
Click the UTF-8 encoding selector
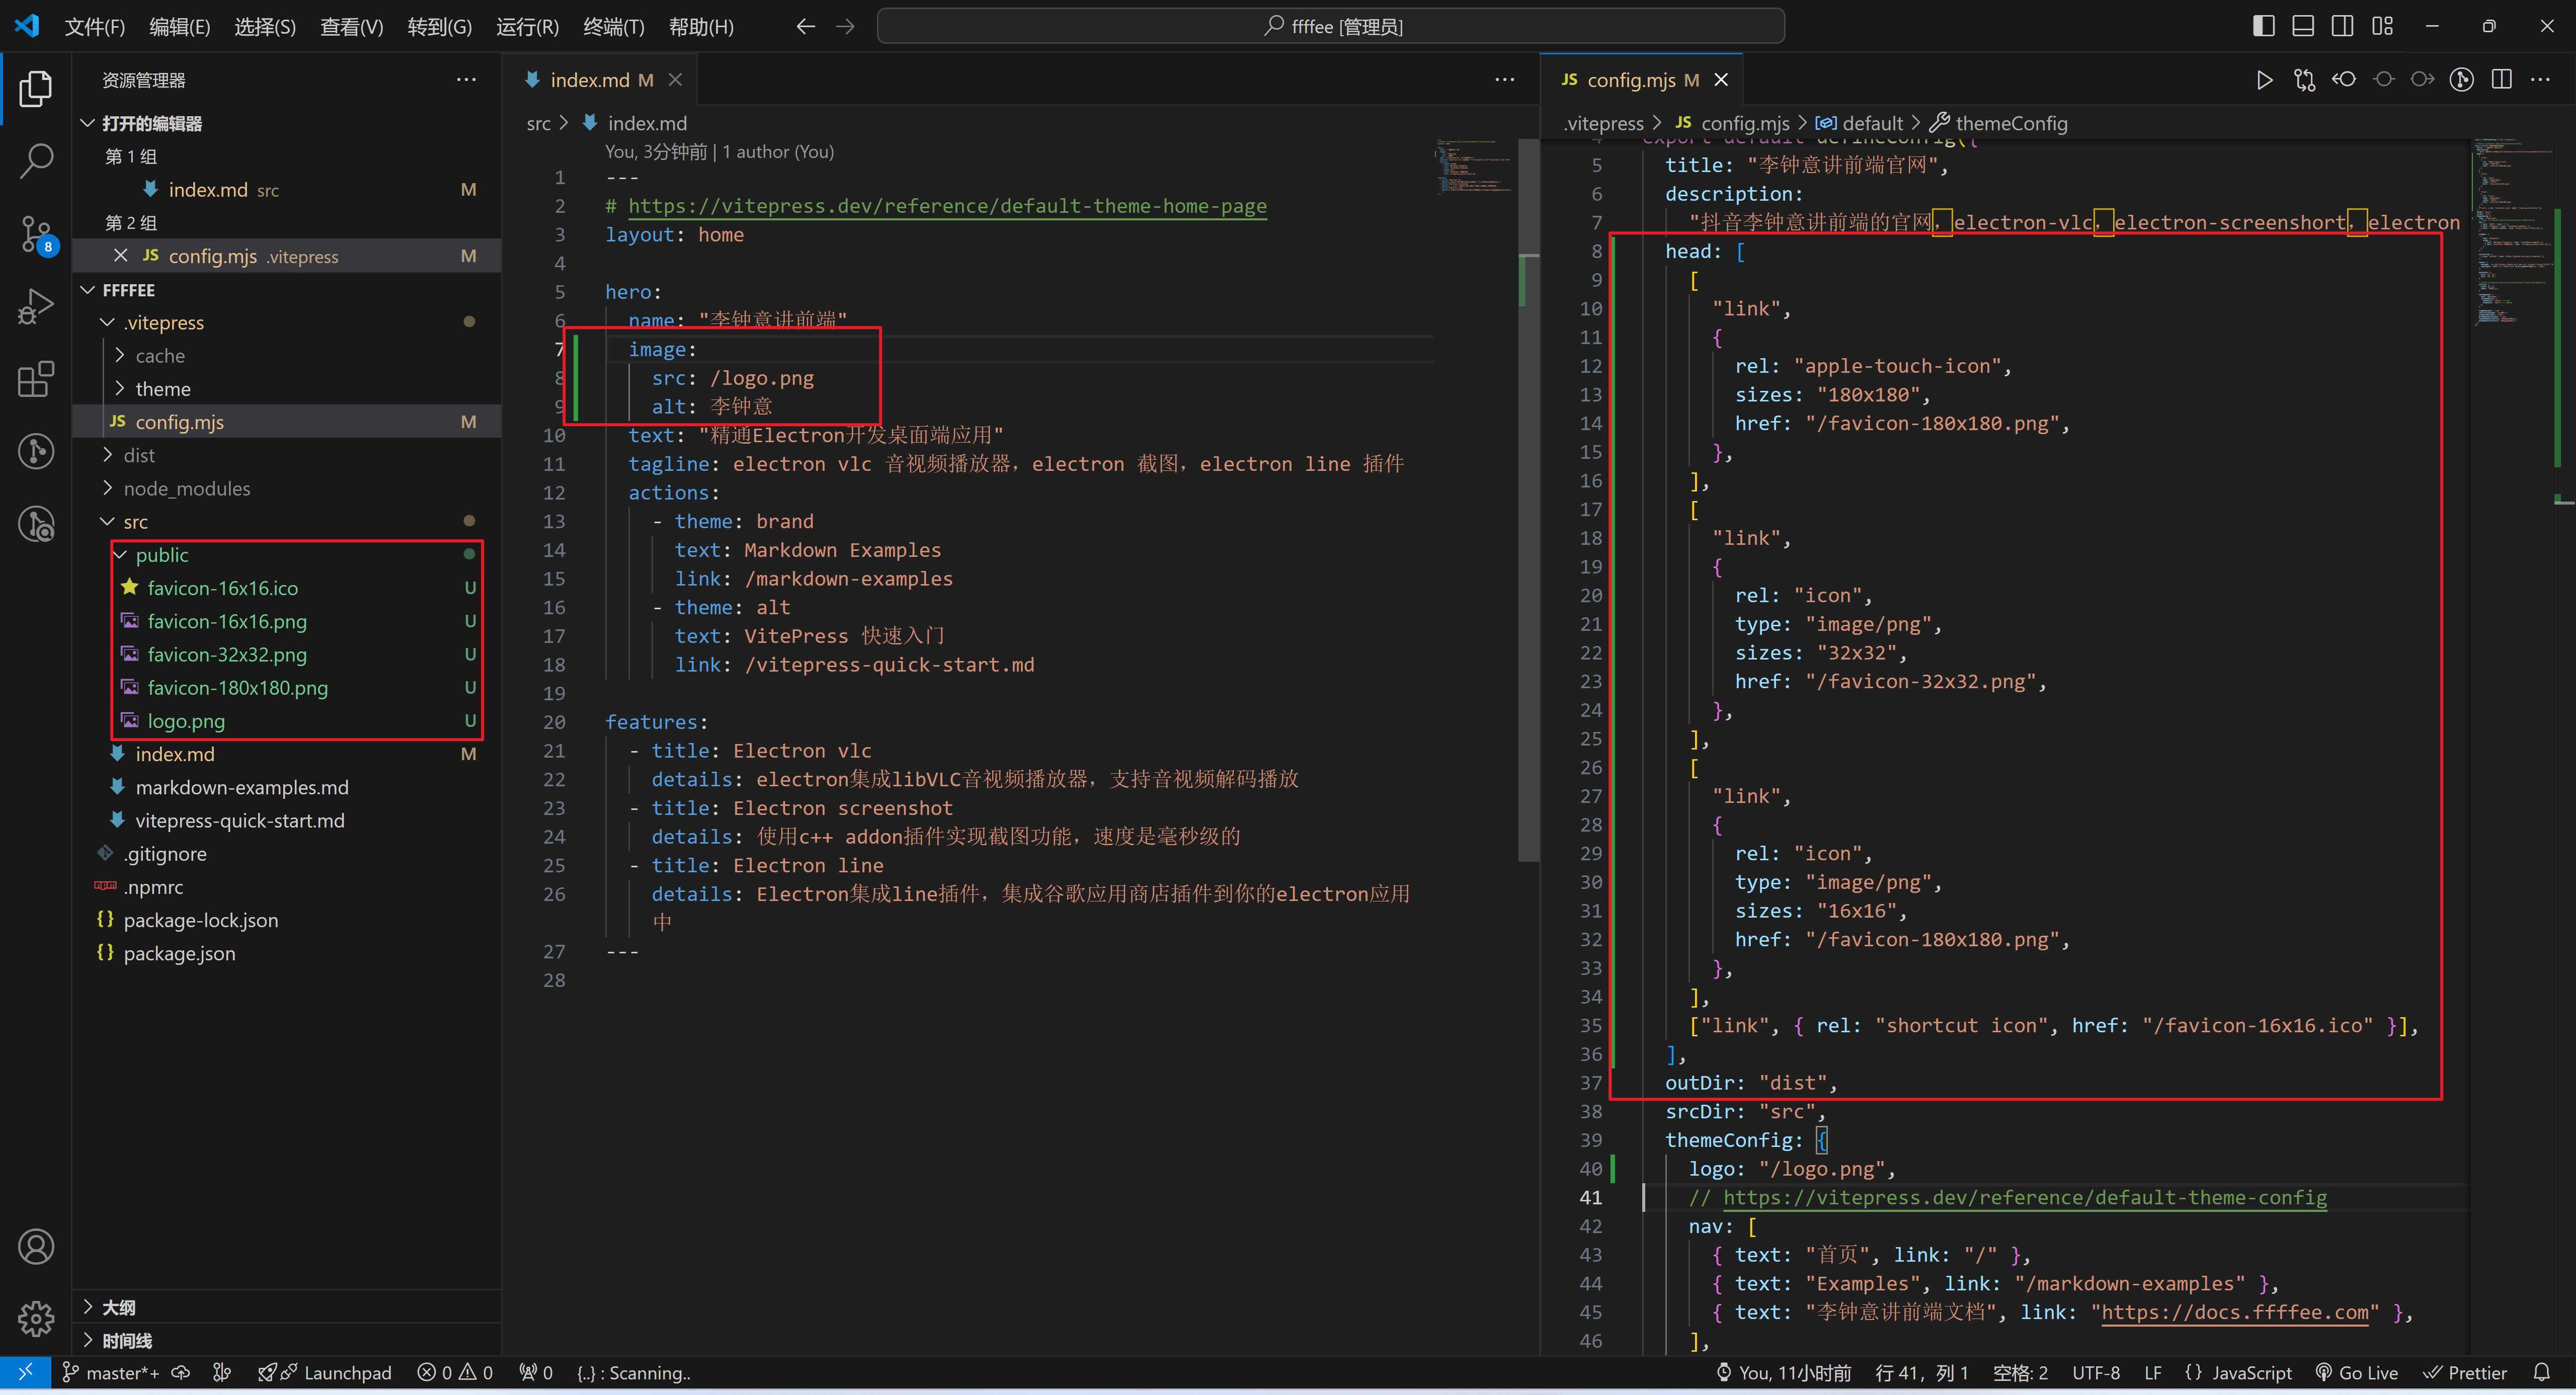click(x=2095, y=1372)
